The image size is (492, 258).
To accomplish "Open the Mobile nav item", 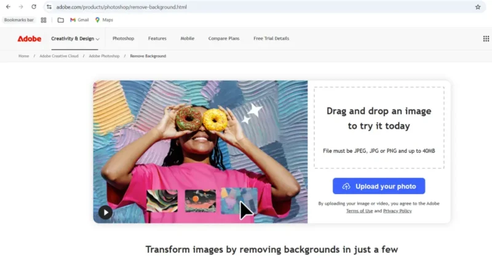I will click(188, 38).
